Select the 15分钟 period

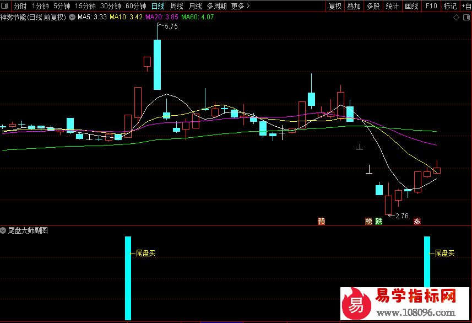[x=85, y=6]
